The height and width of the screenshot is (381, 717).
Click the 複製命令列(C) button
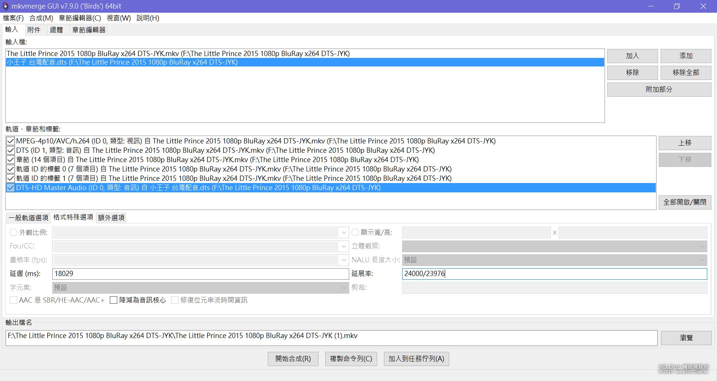coord(351,359)
